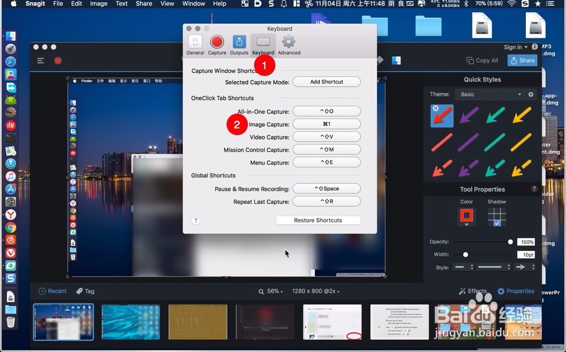The height and width of the screenshot is (352, 566).
Task: Open Quick Styles theme gear settings
Action: (x=531, y=95)
